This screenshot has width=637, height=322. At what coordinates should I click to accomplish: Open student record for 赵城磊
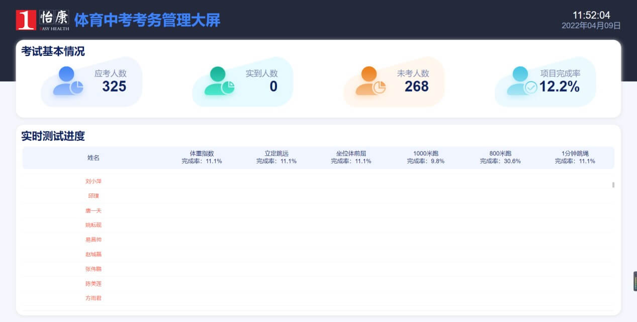tap(94, 254)
